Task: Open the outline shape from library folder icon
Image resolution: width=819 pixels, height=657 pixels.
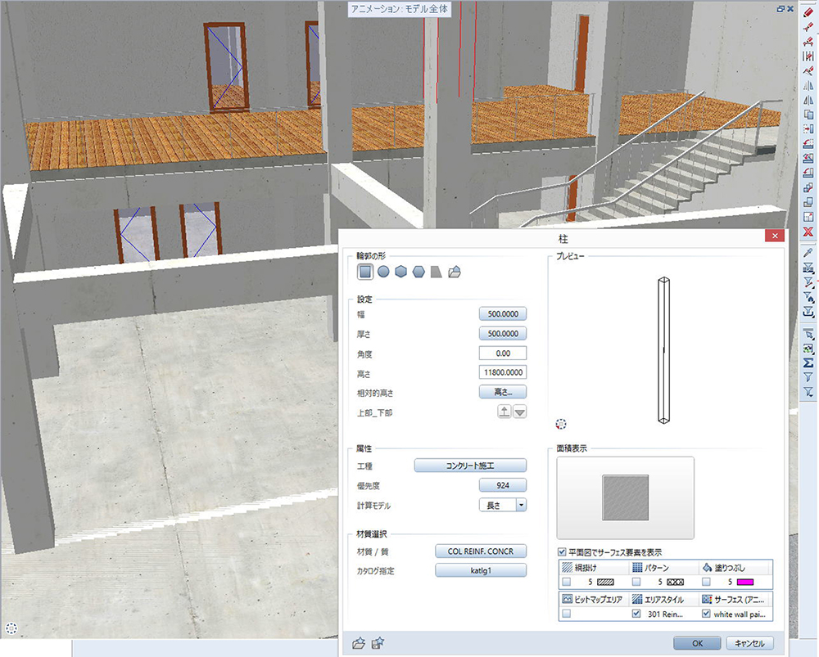Action: 455,272
